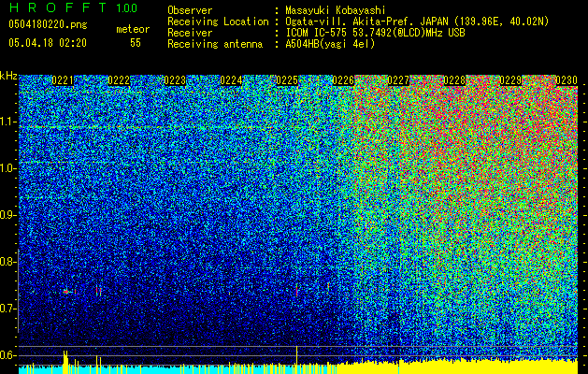Click the red meteor echo near 0221

pos(68,292)
